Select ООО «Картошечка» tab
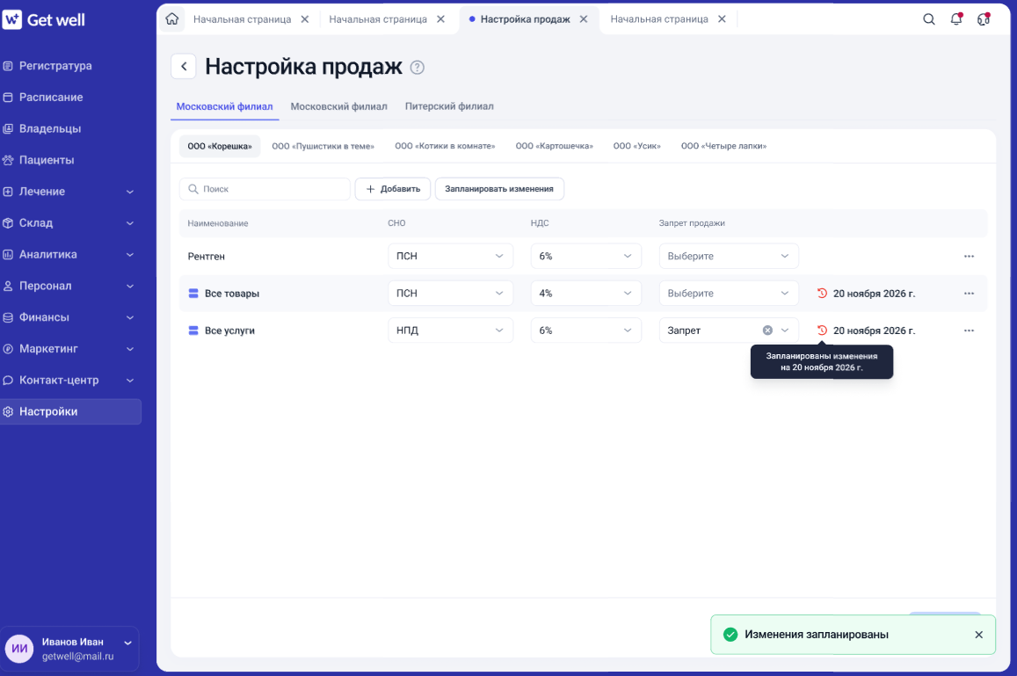 tap(555, 146)
